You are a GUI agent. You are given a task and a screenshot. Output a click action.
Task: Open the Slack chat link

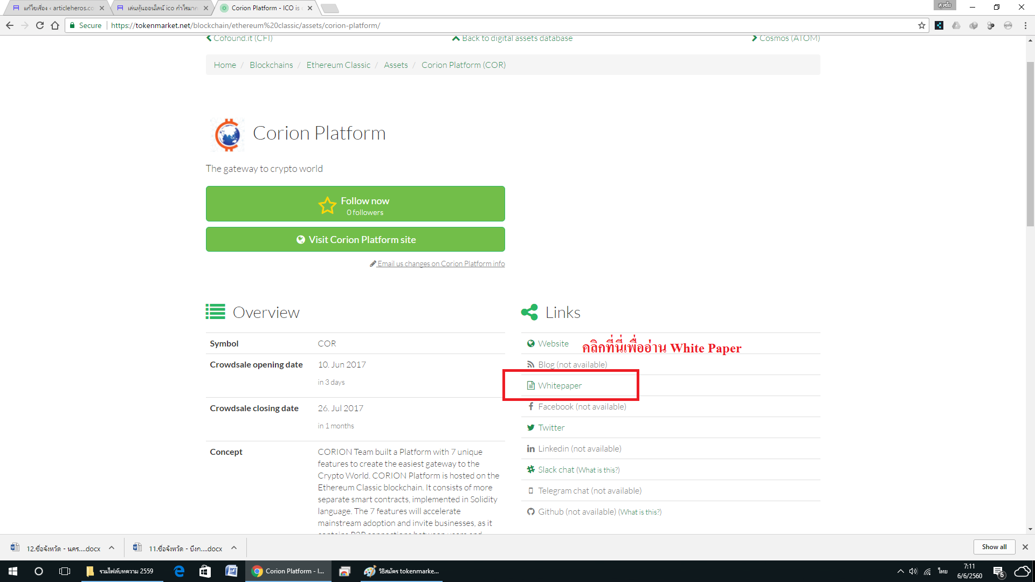coord(556,469)
